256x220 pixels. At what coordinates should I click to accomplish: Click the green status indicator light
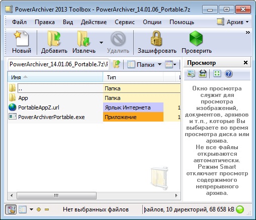240,209
